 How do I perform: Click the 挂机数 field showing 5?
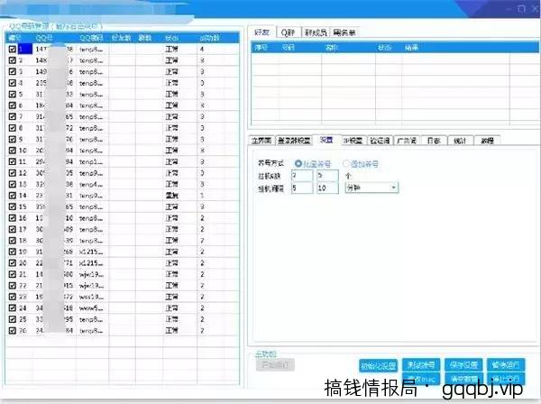(x=327, y=175)
